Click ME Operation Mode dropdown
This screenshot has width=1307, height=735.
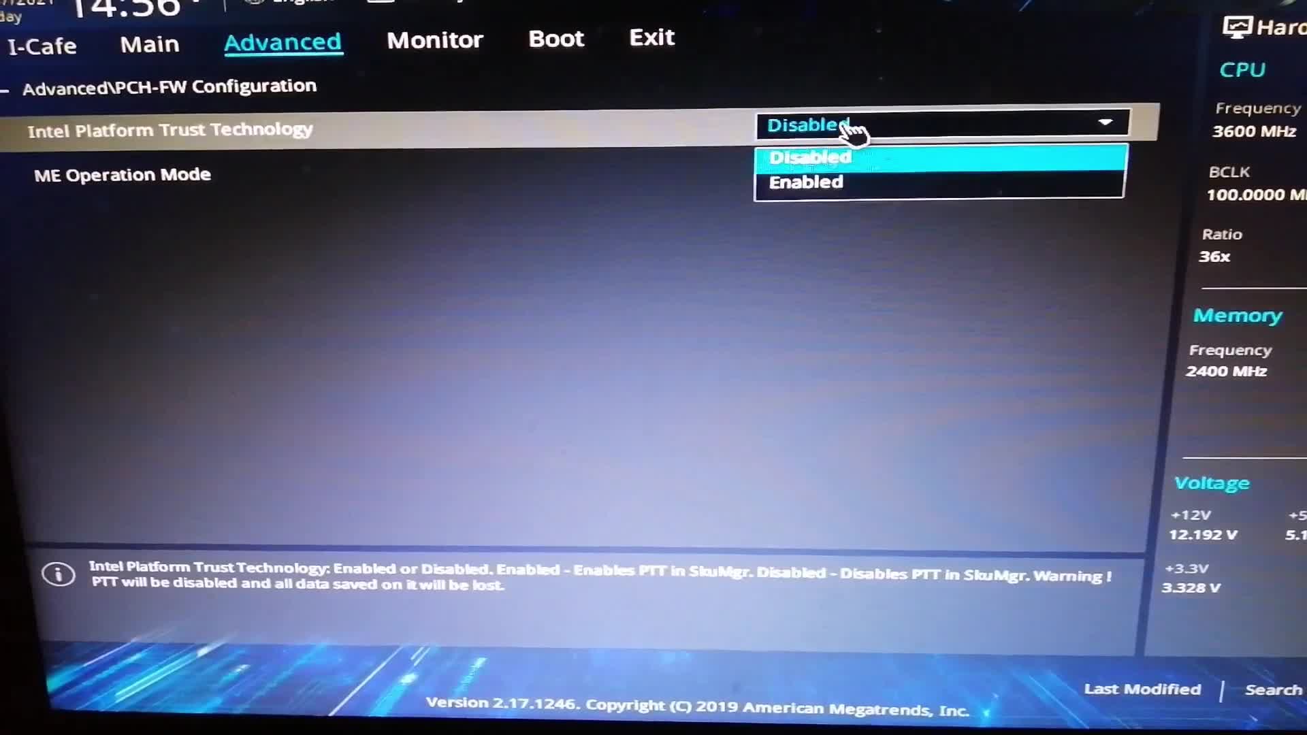[941, 174]
